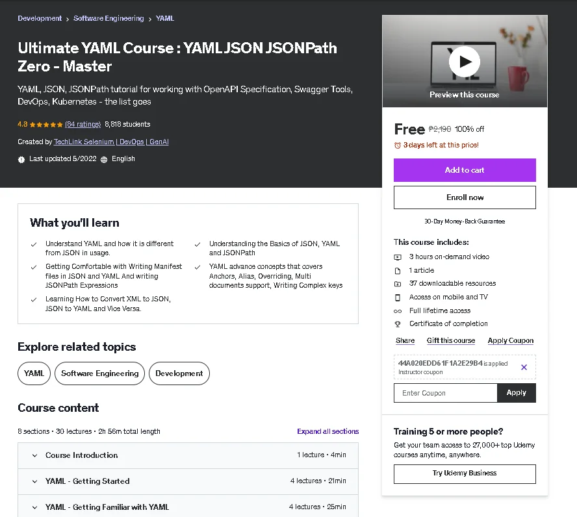Click the 'What you'll learn' heading
577x517 pixels.
point(75,223)
